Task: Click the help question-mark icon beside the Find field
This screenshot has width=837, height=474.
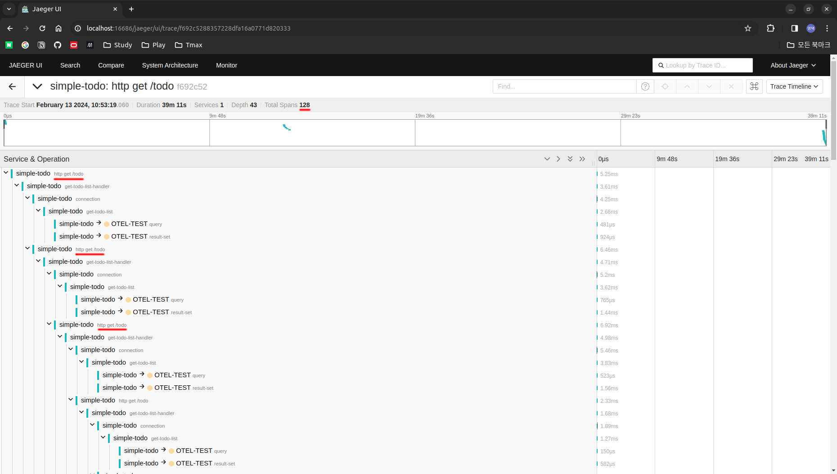Action: click(645, 86)
